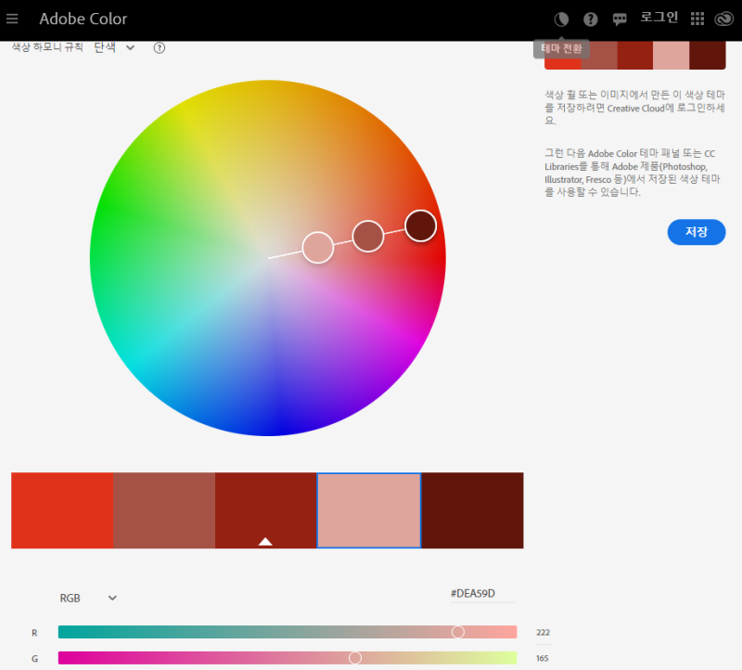The width and height of the screenshot is (742, 670).
Task: Click the R channel slider handle
Action: pos(457,632)
